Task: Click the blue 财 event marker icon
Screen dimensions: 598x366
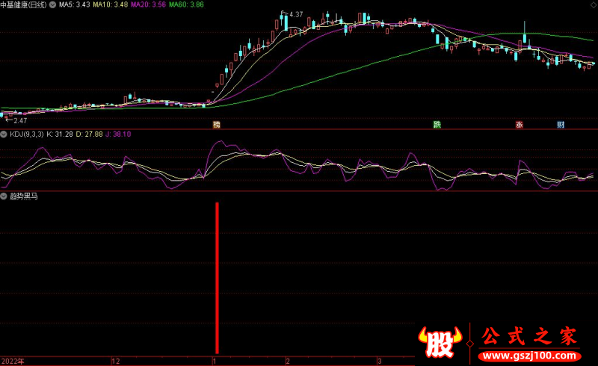Action: [561, 125]
